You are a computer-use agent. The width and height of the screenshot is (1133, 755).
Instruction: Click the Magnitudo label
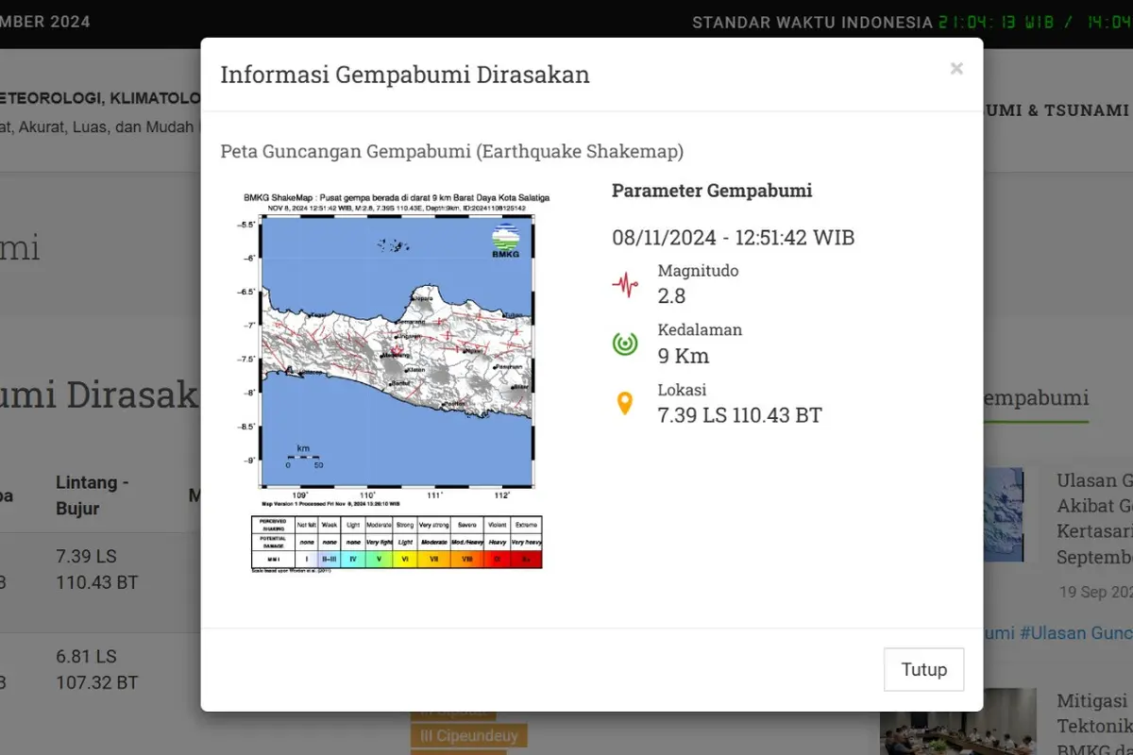tap(698, 271)
